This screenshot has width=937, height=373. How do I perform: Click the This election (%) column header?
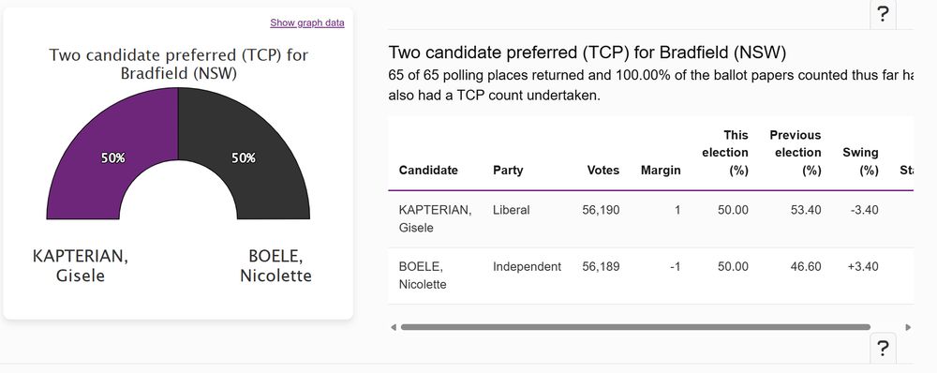pos(725,153)
